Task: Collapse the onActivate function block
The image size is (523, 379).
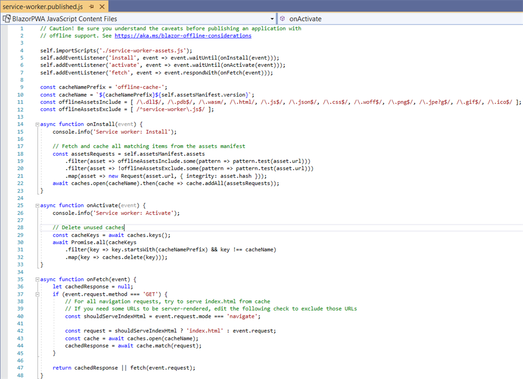Action: click(36, 205)
